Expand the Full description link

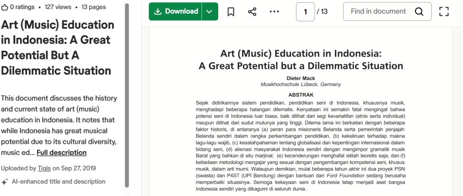coord(62,153)
